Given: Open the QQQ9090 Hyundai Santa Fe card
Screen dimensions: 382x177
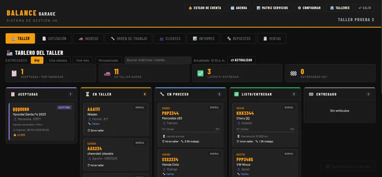Looking at the screenshot, I should 42,122.
